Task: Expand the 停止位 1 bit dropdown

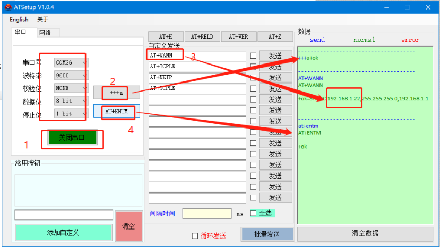Action: click(x=71, y=114)
